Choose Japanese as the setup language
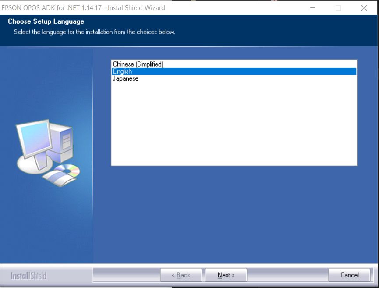The width and height of the screenshot is (379, 288). (x=234, y=78)
